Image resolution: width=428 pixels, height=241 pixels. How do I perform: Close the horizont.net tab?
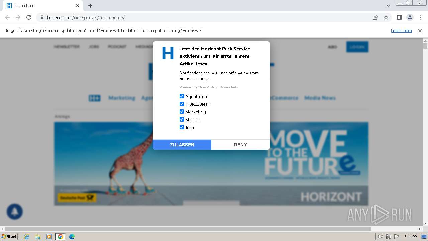pyautogui.click(x=78, y=6)
